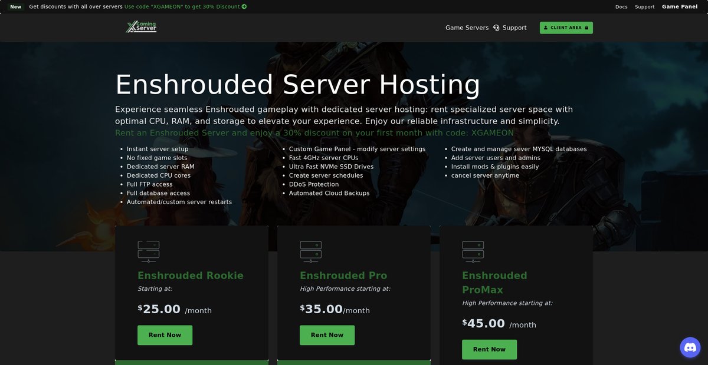Click the Enshrouded ProMax plan title

click(494, 283)
